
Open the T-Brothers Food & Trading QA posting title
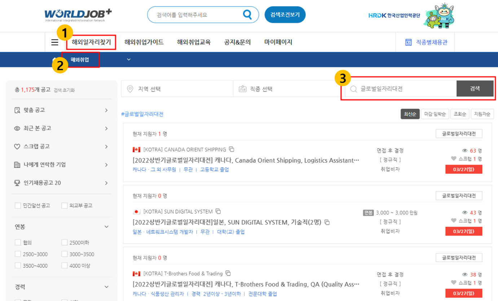(x=246, y=284)
